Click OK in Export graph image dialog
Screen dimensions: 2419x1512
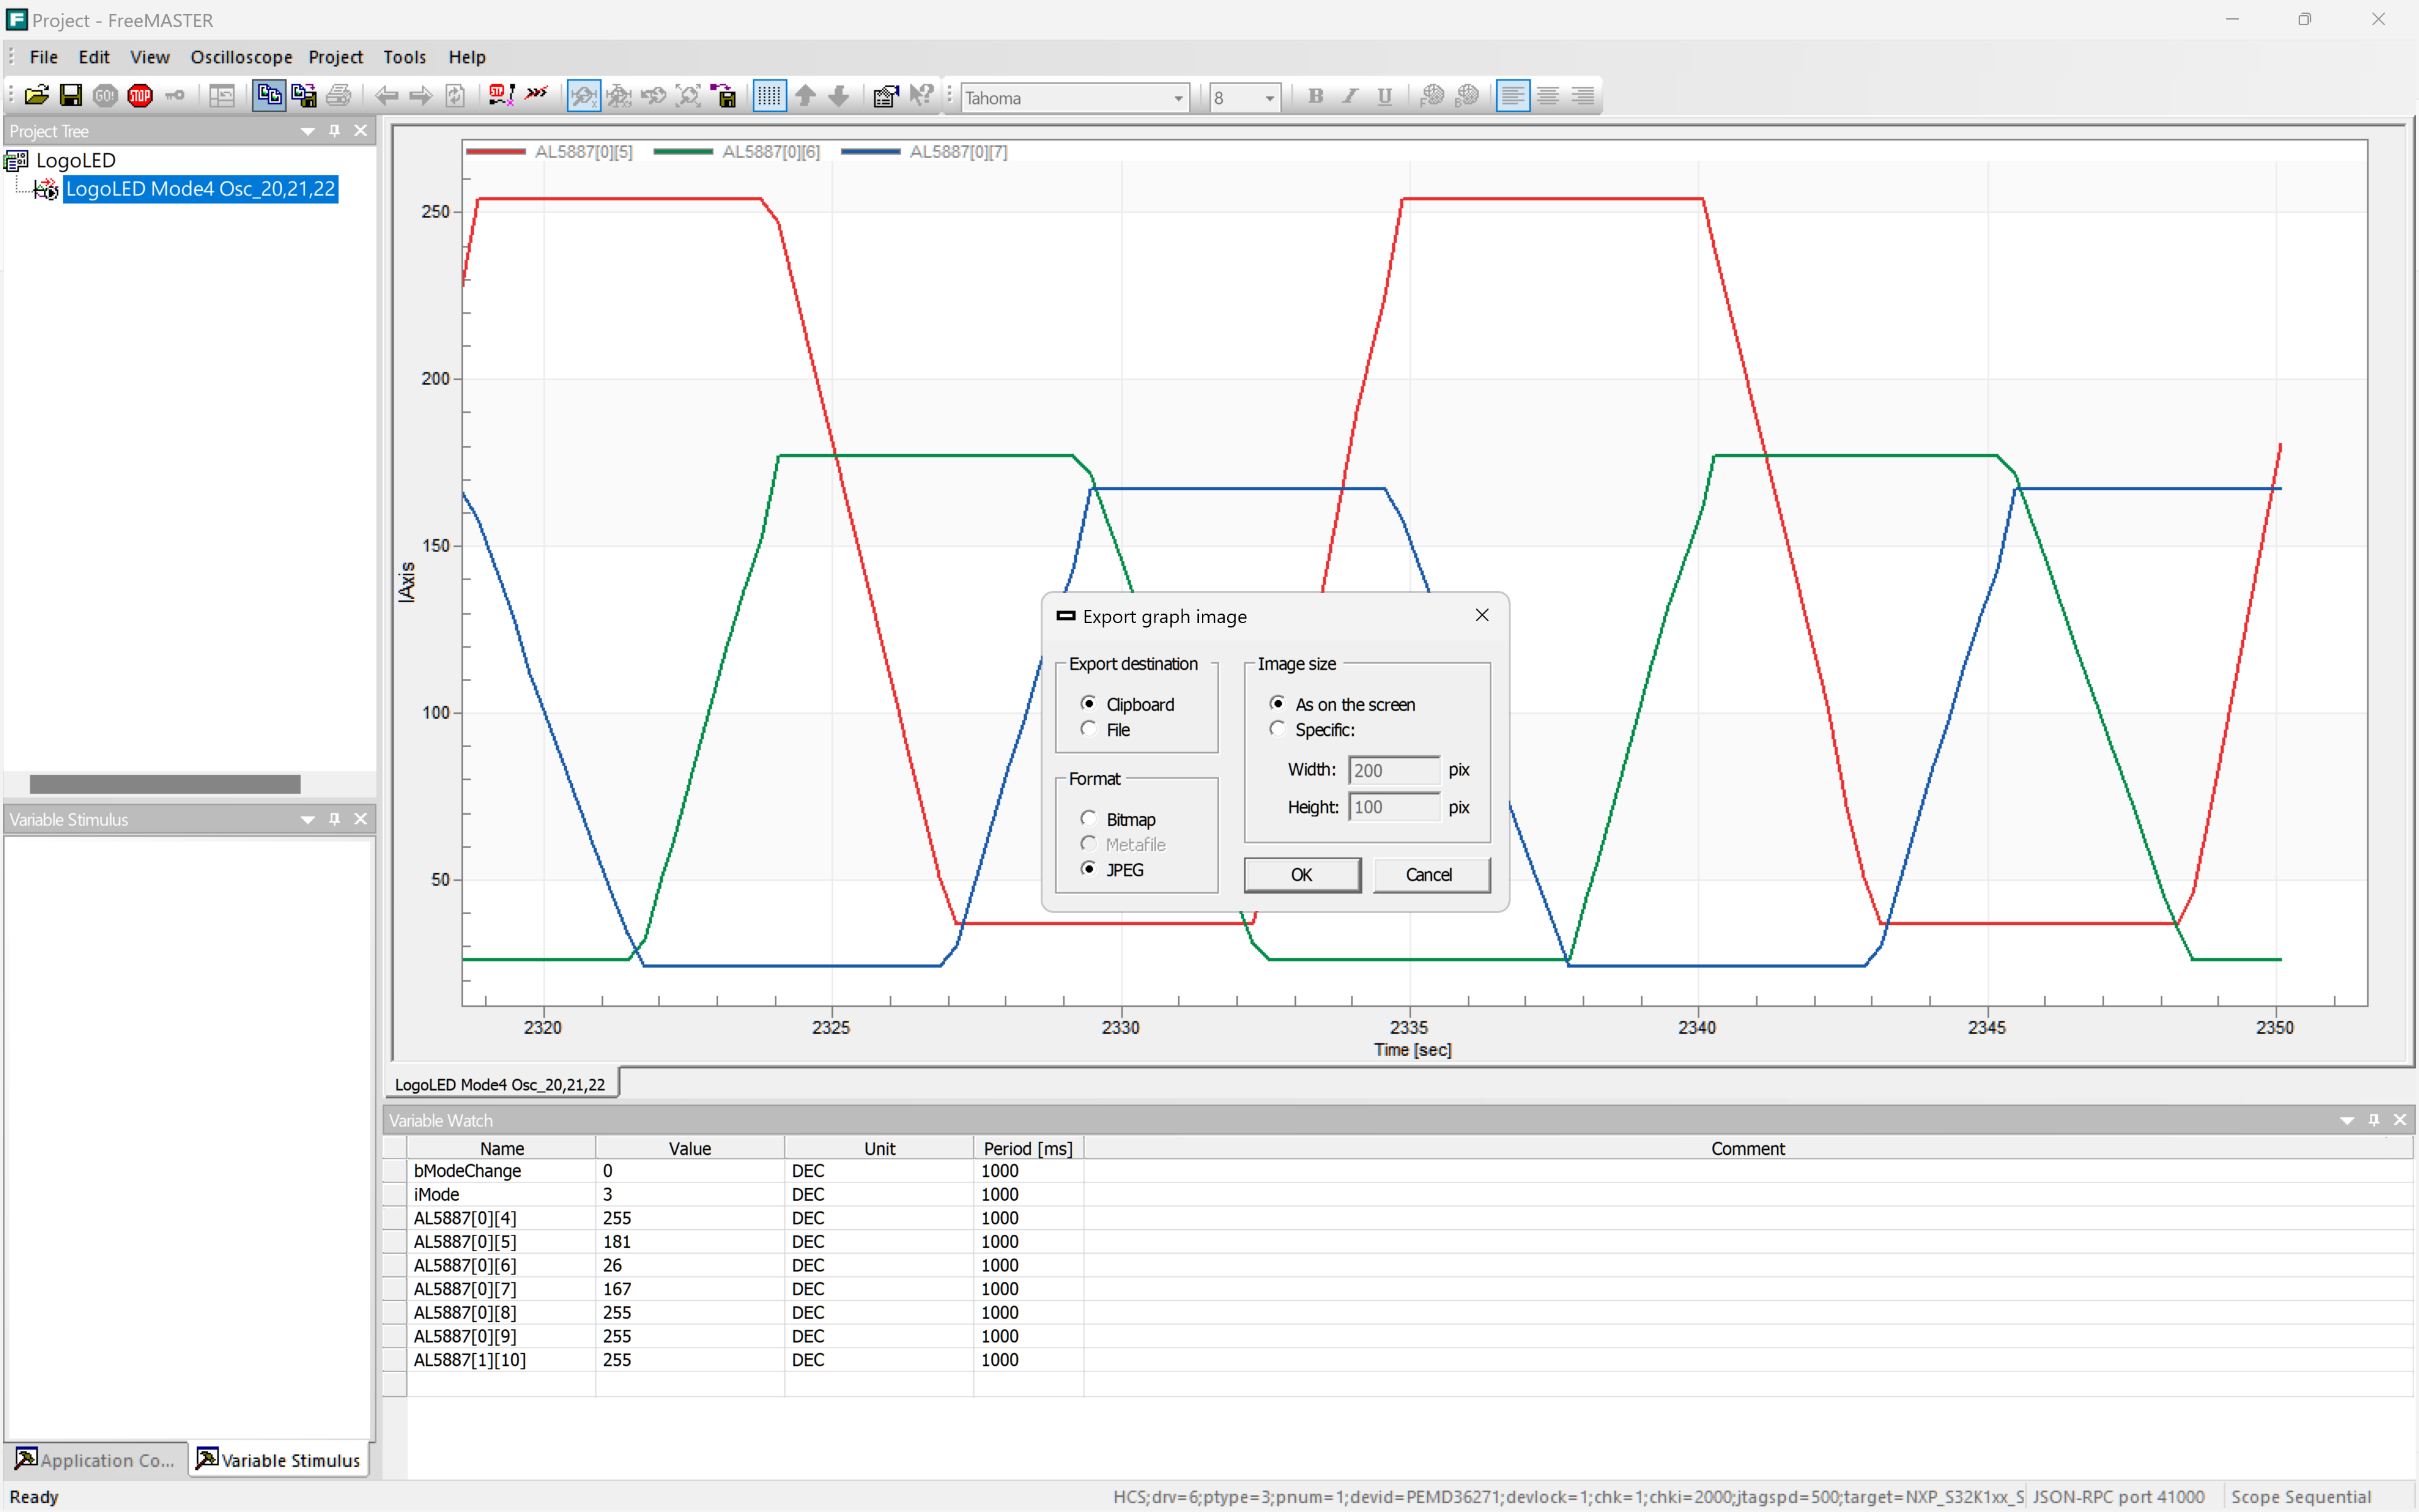(x=1301, y=874)
